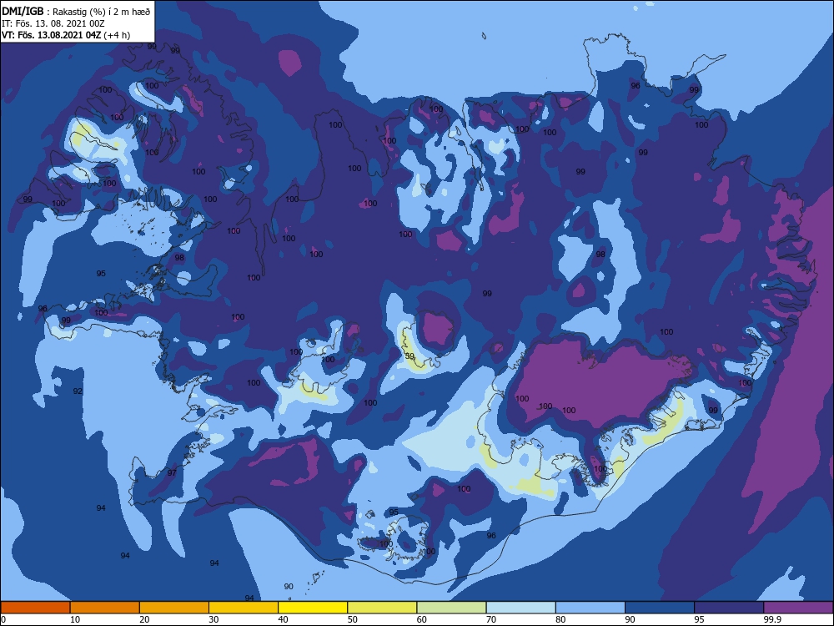Click the 60–70 light green legend swatch
Image resolution: width=834 pixels, height=626 pixels.
point(451,608)
